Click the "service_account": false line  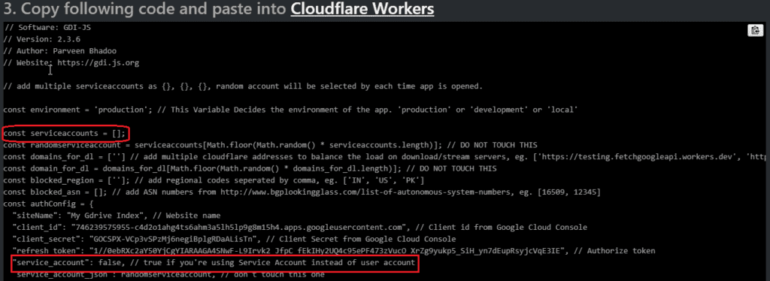[214, 263]
